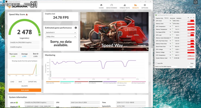Image resolution: width=201 pixels, height=108 pixels.
Task: Click the GPU Clock red sensor graph
Action: (191, 21)
